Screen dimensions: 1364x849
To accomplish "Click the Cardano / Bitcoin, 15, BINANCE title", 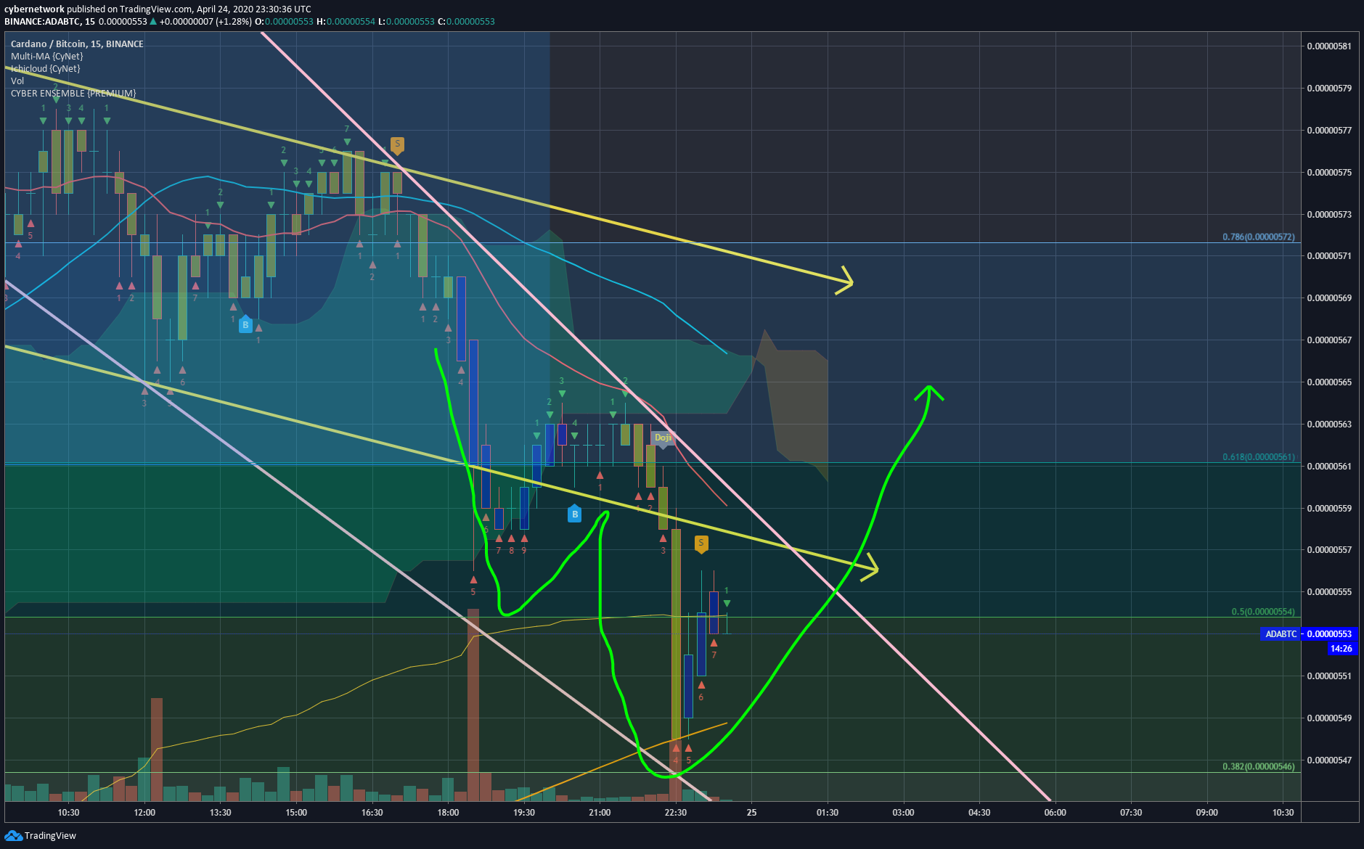I will point(77,44).
